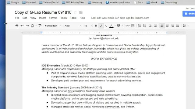The height and width of the screenshot is (109, 195).
Task: Click the WORK EXPERIENCE heading
Action: (x=104, y=59)
